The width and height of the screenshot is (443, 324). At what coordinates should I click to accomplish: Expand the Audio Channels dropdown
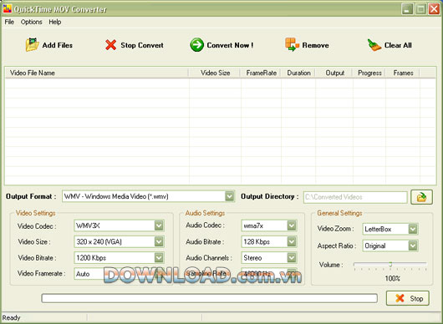tap(292, 258)
